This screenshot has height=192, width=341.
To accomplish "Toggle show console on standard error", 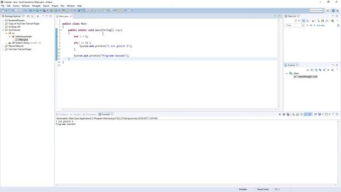I will click(x=310, y=114).
